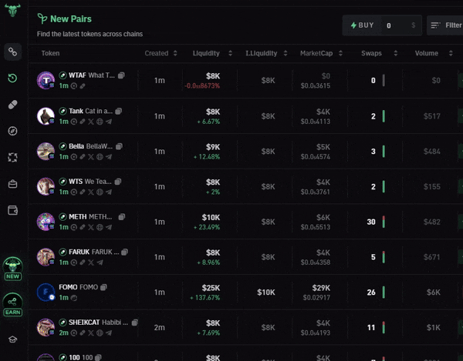This screenshot has width=463, height=361.
Task: Click the swap count 30 for METH
Action: tap(371, 222)
